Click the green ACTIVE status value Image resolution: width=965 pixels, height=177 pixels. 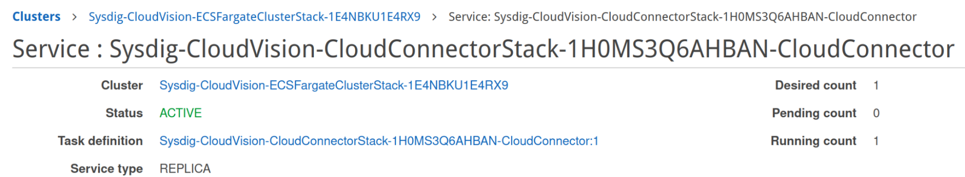point(181,113)
